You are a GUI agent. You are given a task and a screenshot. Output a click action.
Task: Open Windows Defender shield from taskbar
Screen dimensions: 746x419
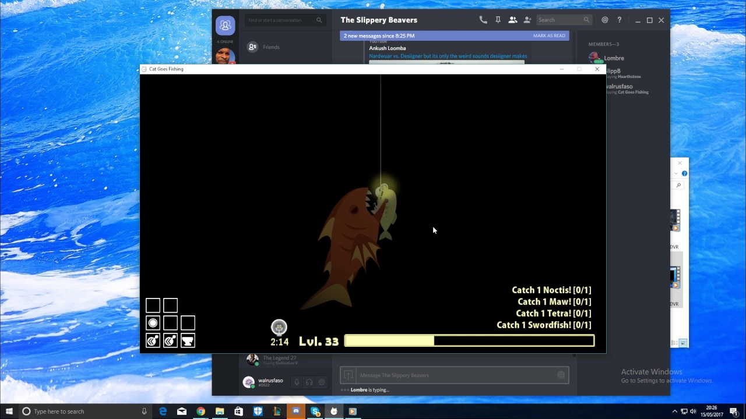[258, 411]
